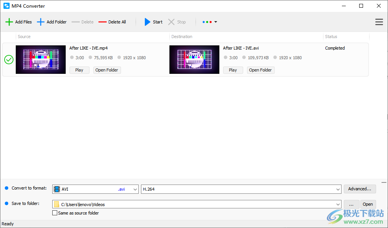Select the Source column header
The image size is (388, 228).
[24, 37]
